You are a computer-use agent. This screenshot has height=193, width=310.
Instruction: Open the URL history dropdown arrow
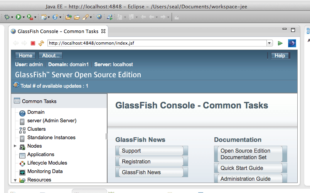[270, 43]
